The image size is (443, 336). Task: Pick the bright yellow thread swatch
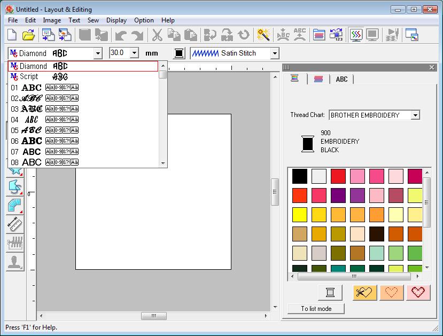pyautogui.click(x=299, y=215)
